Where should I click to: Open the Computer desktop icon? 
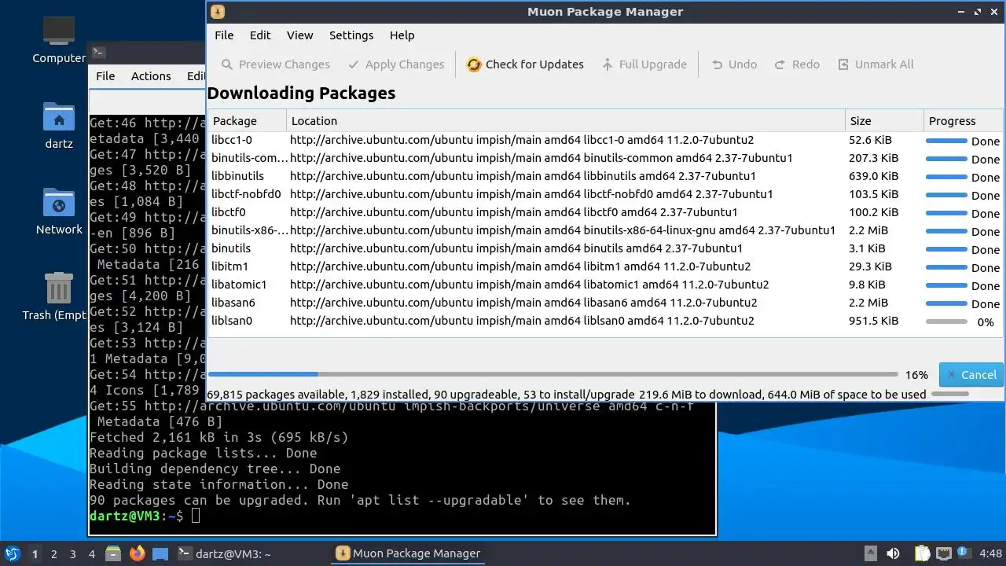tap(59, 39)
